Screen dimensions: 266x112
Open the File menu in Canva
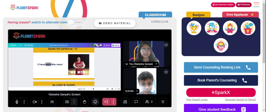20,45
